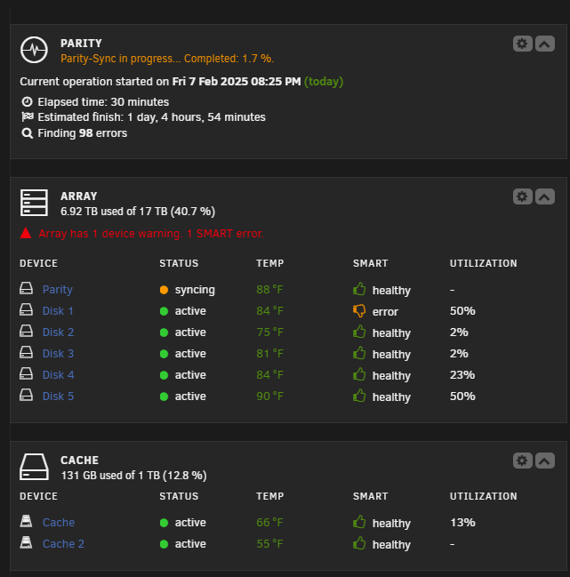Collapse the Cache panel with chevron

[545, 461]
